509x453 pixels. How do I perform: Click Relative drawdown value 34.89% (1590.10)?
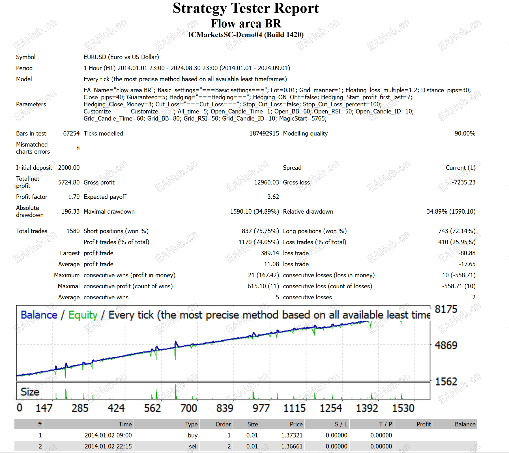[x=451, y=212]
